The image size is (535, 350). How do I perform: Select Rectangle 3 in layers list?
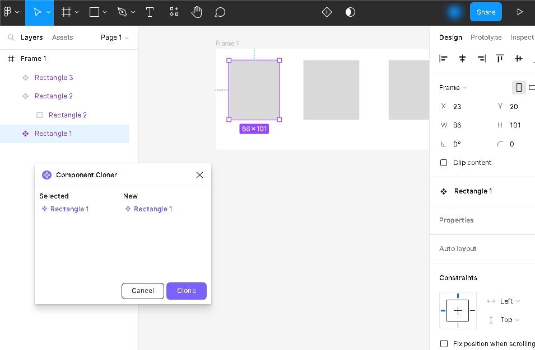pyautogui.click(x=54, y=78)
